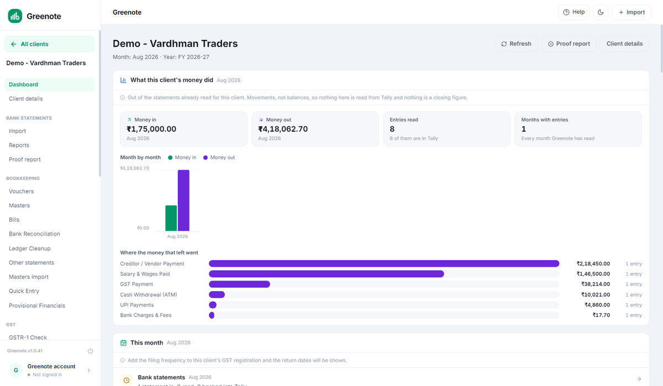Click the info icon before 'Out of the statements'
Screen dimensions: 663x386
tap(123, 98)
